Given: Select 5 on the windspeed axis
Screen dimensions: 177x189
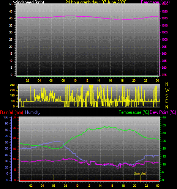Looking at the screenshot, I should (11, 68).
